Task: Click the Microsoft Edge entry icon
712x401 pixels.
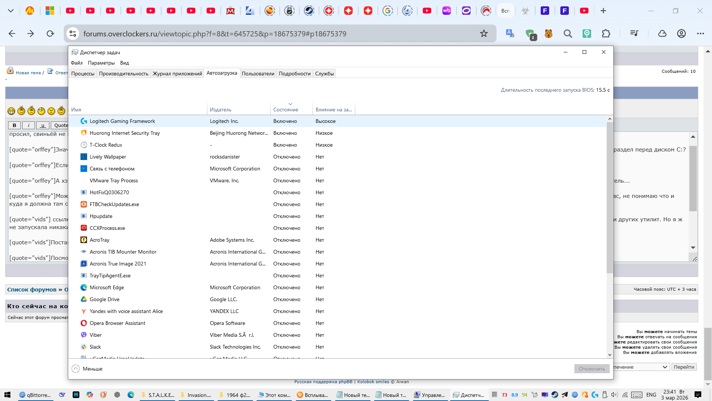Action: point(84,287)
